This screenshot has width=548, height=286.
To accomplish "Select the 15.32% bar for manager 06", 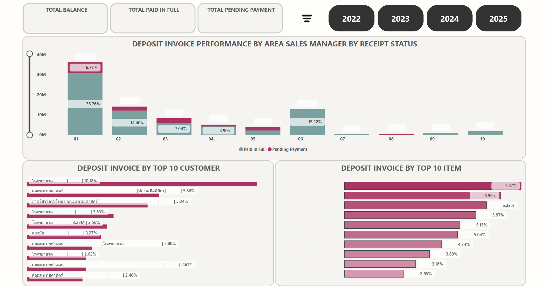I will [307, 122].
